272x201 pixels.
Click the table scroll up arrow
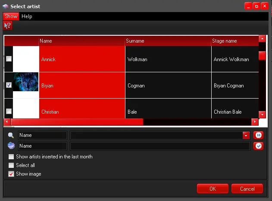[x=262, y=39]
